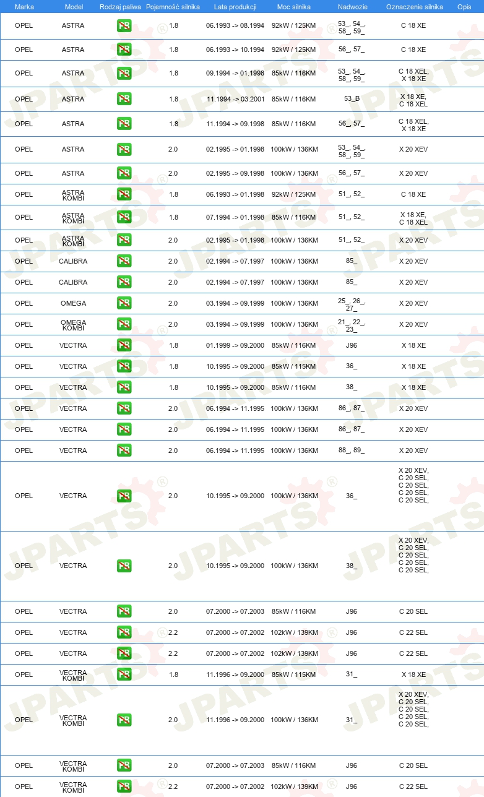Click fuel icon in the OMEGA 25_, 26_, 27_ row
This screenshot has height=797, width=484.
pos(124,303)
